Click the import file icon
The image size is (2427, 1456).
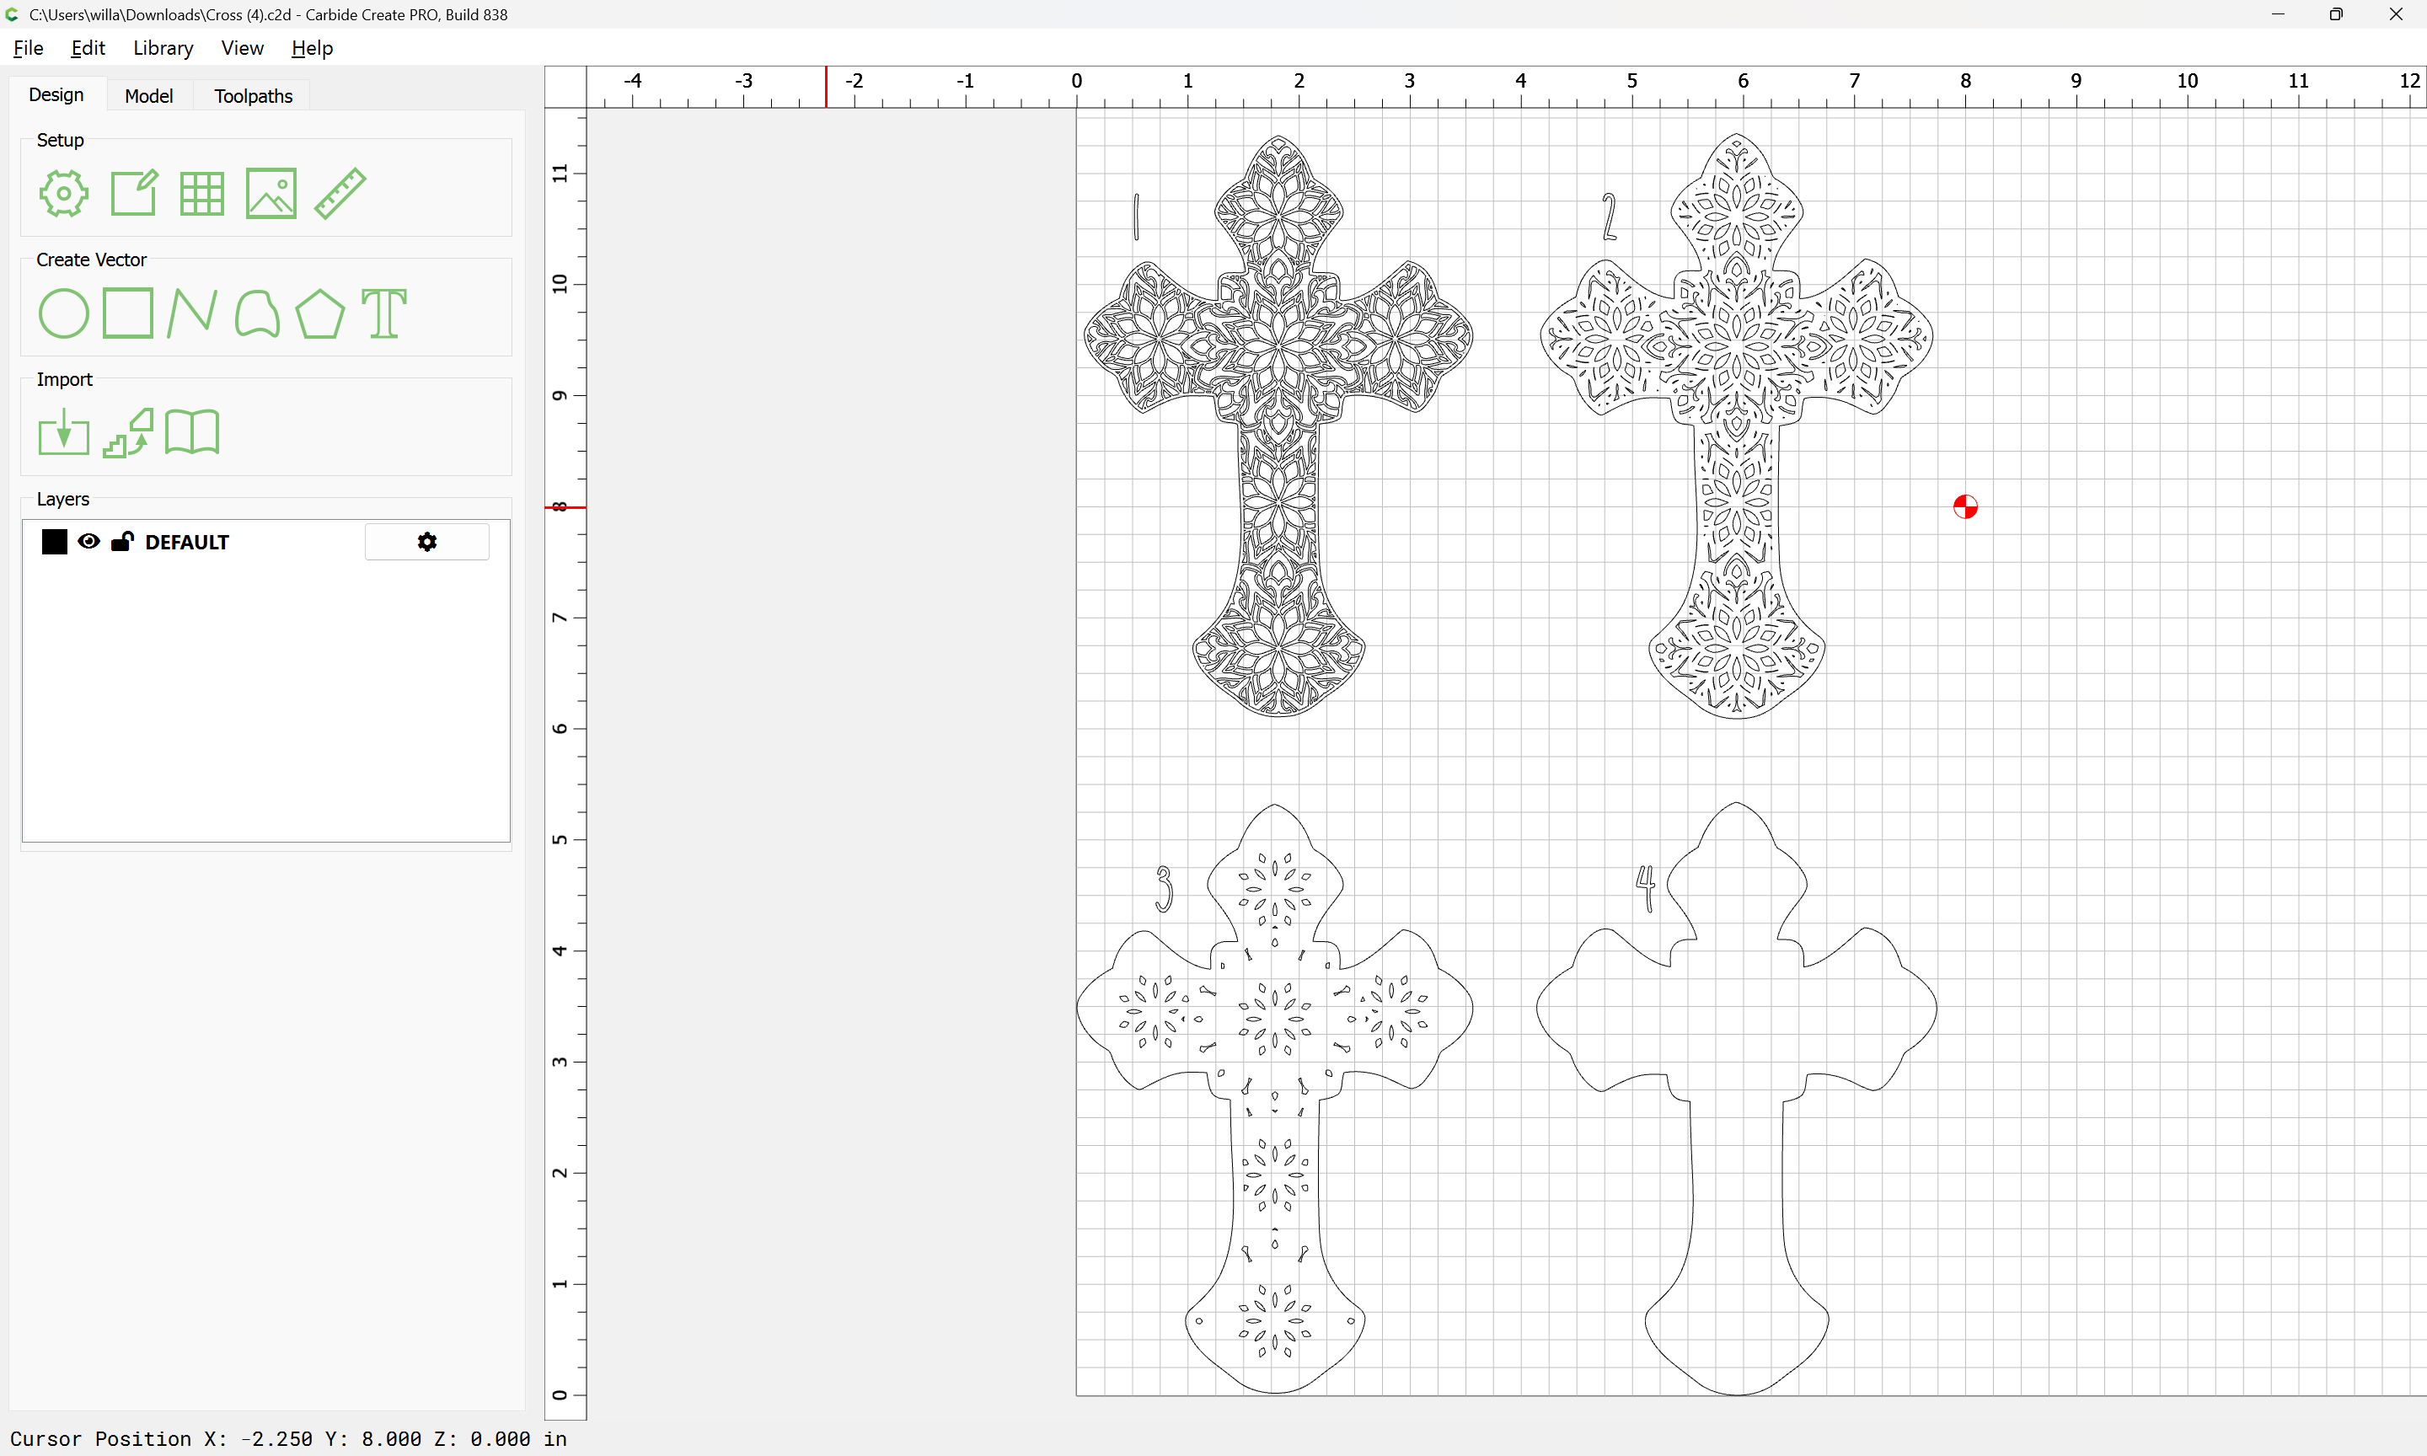coord(63,433)
